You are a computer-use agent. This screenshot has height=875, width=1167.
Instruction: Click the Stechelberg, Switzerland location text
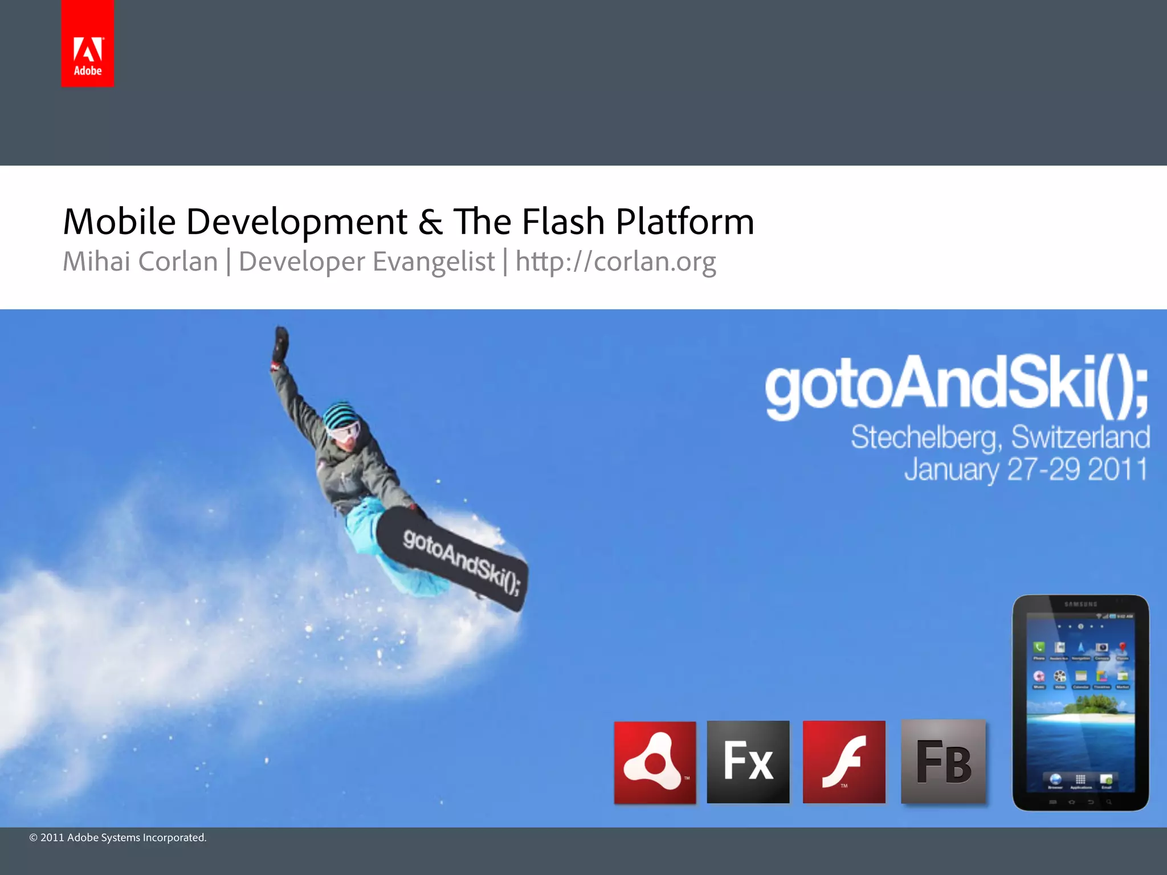click(x=1000, y=437)
